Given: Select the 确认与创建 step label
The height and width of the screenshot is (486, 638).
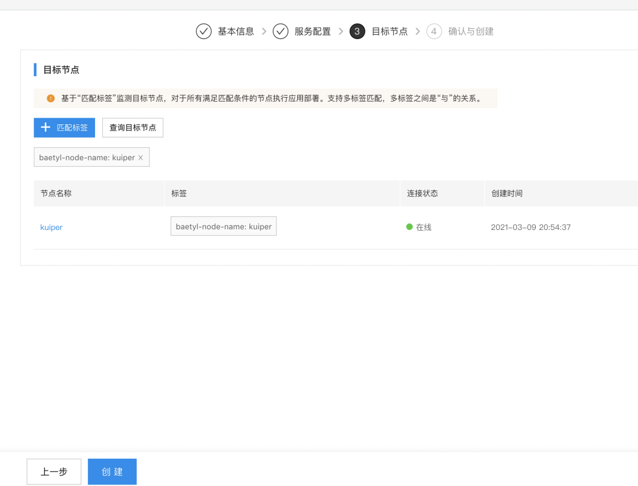Looking at the screenshot, I should tap(471, 31).
